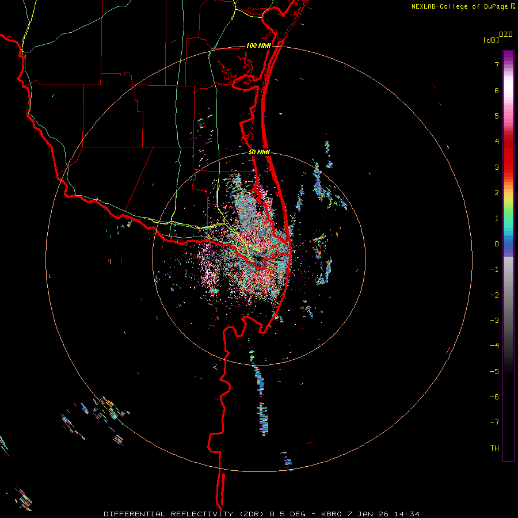
Task: Click the '-2' value on the color scale
Action: (x=494, y=295)
